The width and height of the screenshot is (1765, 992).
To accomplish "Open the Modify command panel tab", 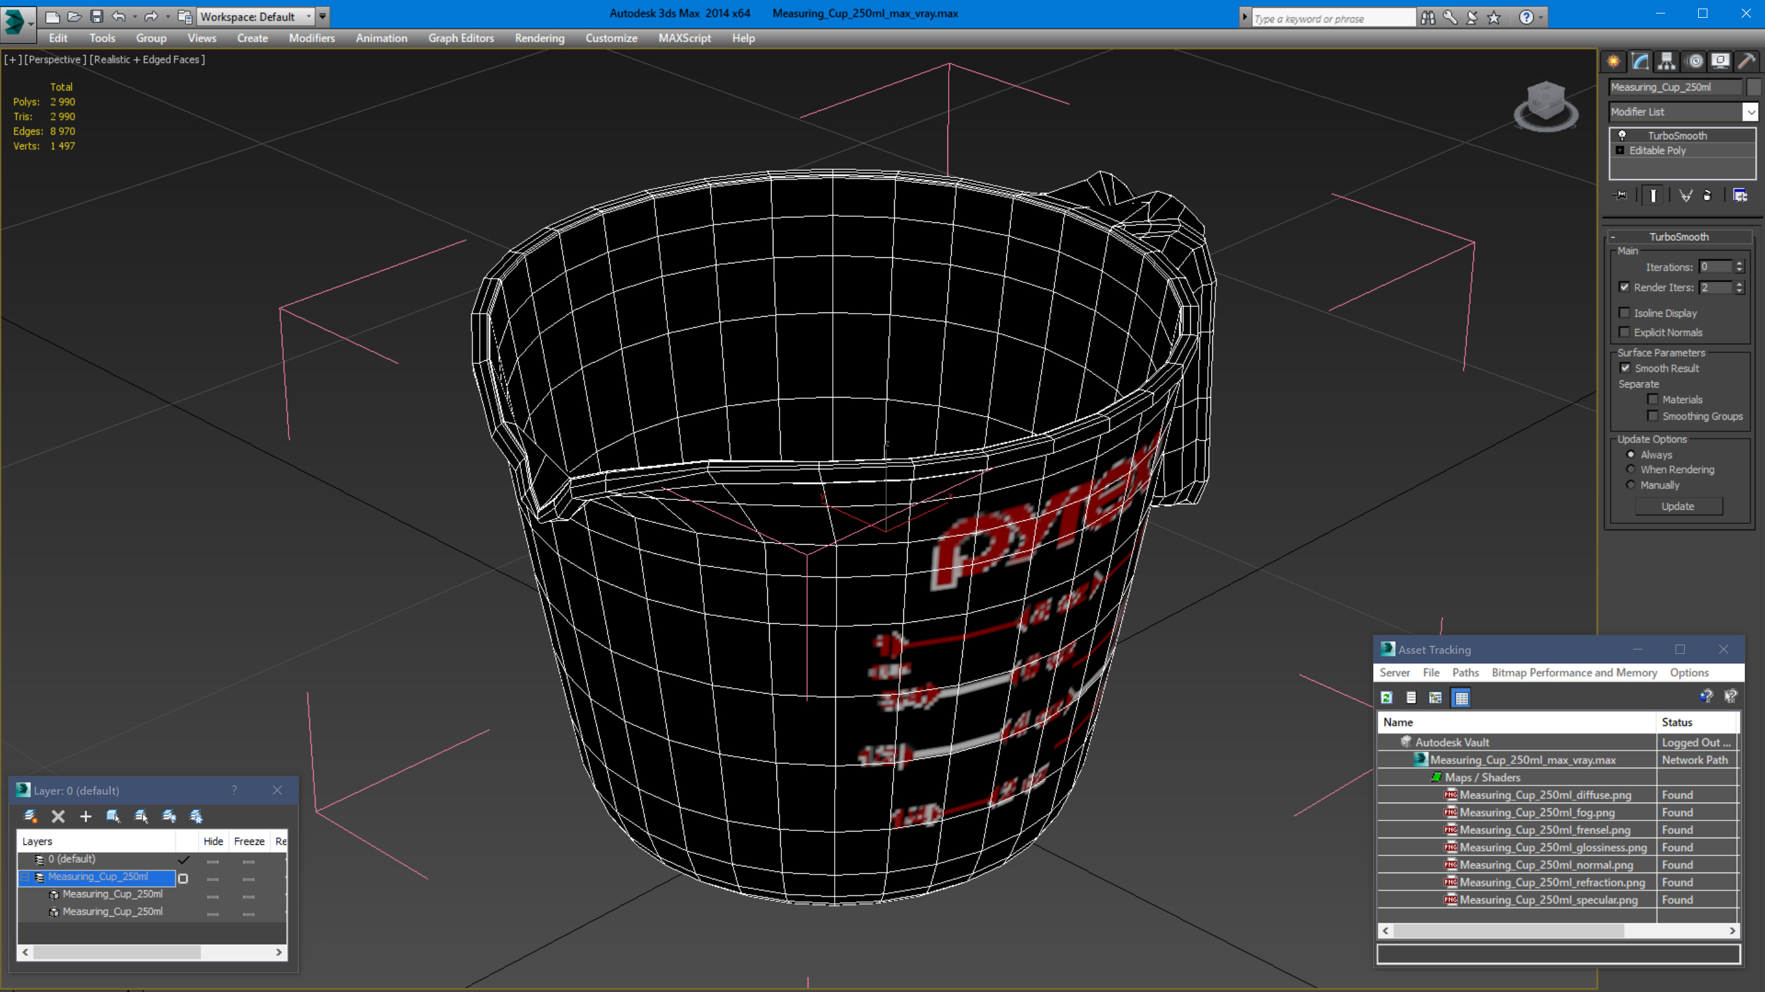I will click(x=1641, y=62).
